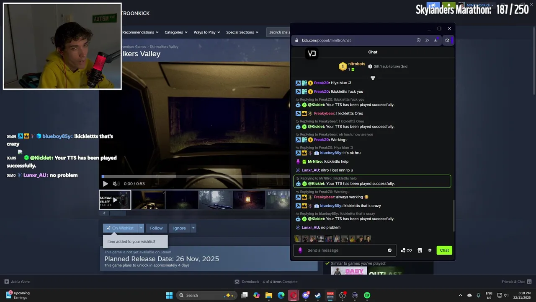536x302 pixels.
Task: Click FreakZO username on 'Hiya blue' message
Action: (x=321, y=83)
